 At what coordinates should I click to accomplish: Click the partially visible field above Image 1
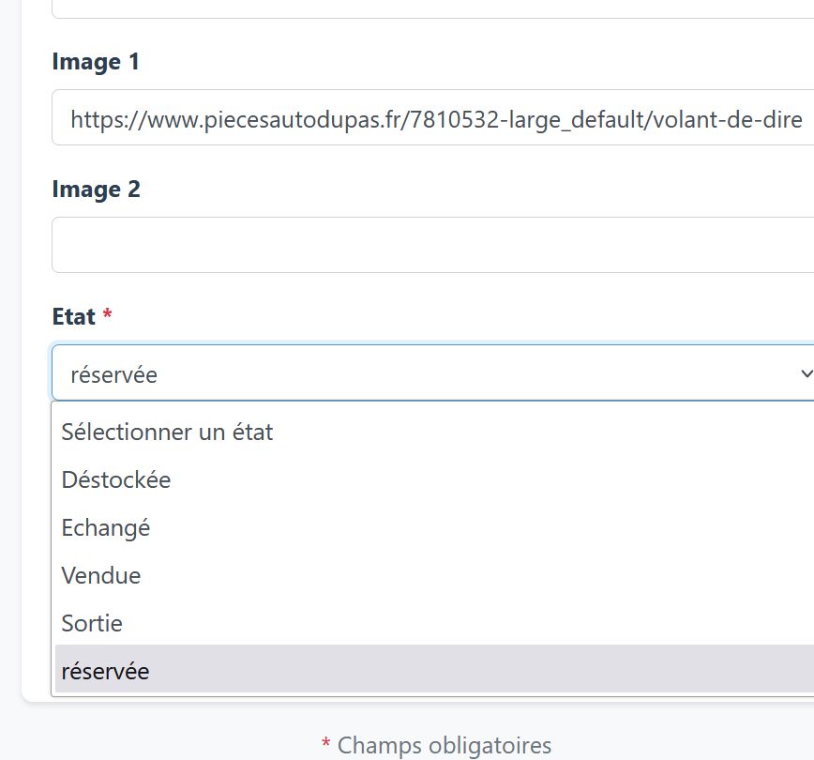432,8
